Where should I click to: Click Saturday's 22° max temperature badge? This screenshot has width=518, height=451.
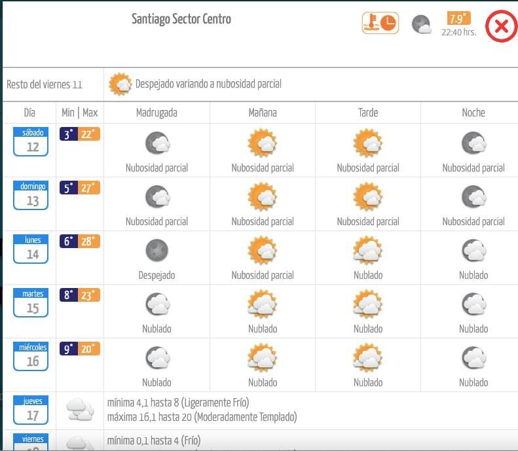[x=90, y=135]
